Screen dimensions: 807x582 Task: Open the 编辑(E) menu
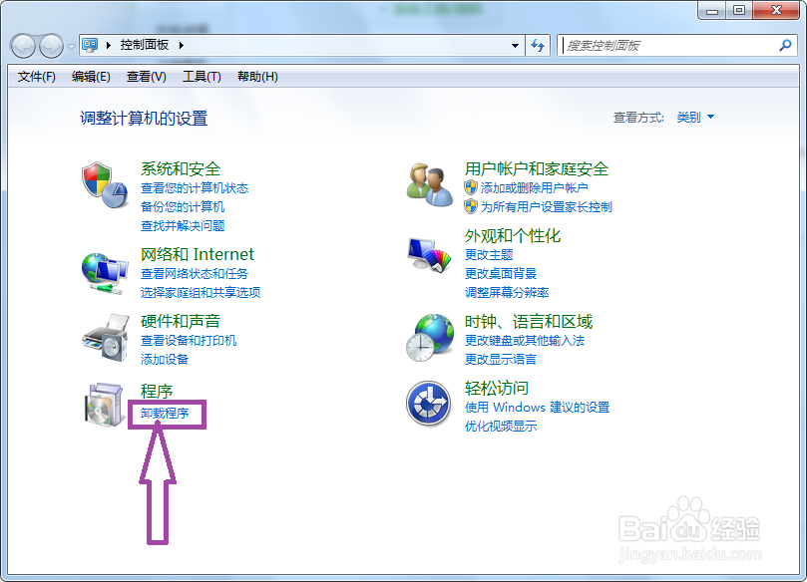(x=91, y=77)
